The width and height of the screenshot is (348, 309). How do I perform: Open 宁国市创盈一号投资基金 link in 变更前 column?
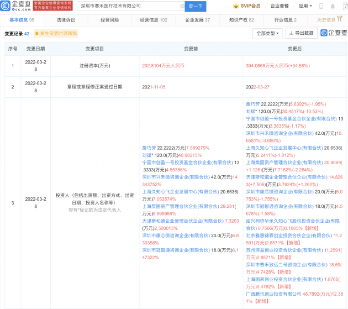[188, 163]
